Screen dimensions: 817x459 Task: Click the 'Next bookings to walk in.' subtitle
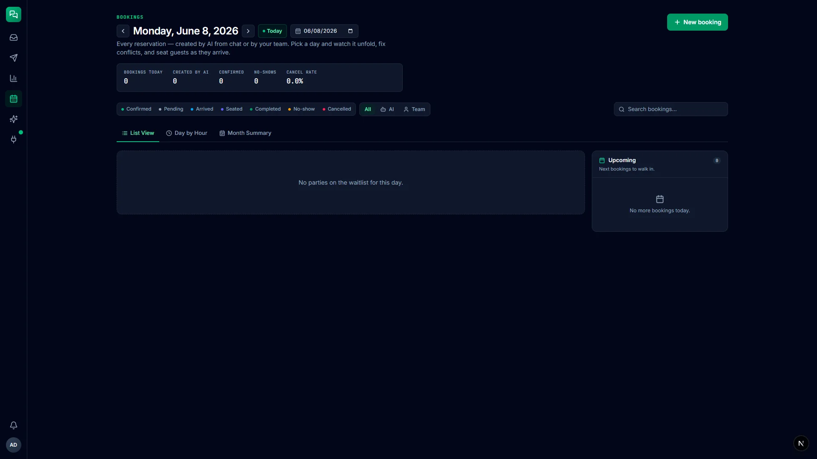[x=627, y=169]
